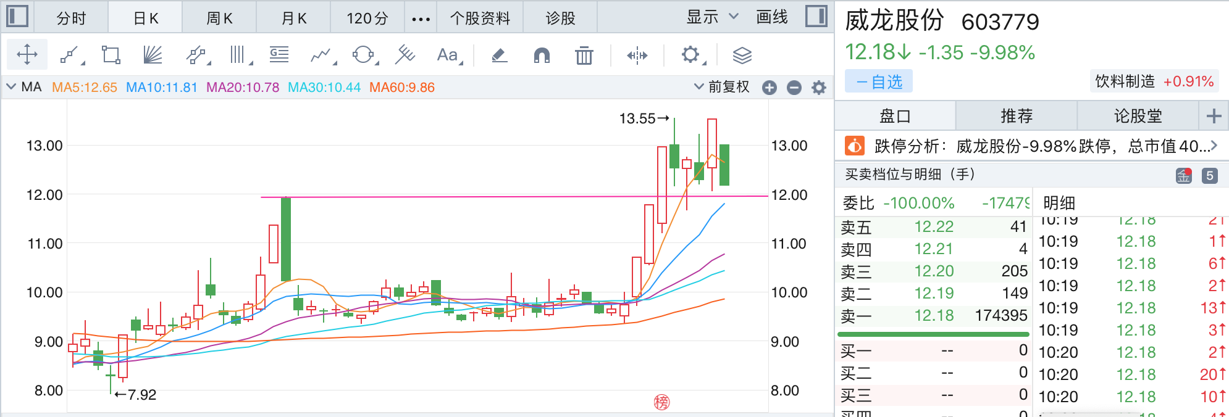Image resolution: width=1229 pixels, height=417 pixels.
Task: Delete all drawings with trash icon
Action: pyautogui.click(x=584, y=56)
